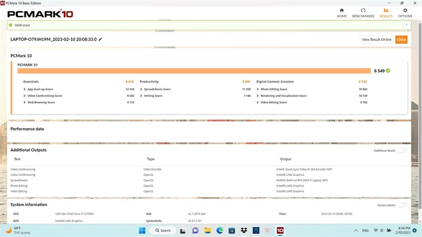Switch to the RESULTS tab
This screenshot has width=422, height=237.
386,13
